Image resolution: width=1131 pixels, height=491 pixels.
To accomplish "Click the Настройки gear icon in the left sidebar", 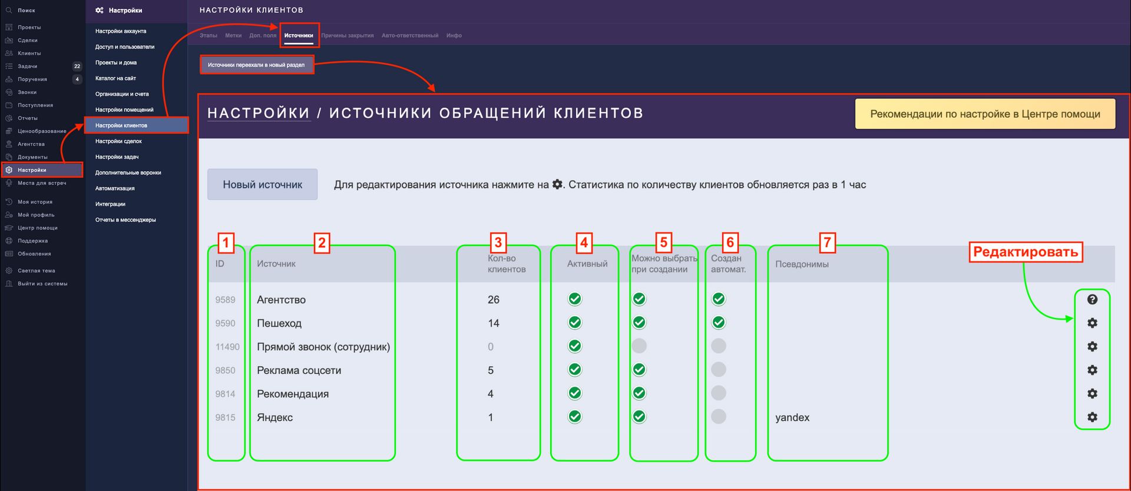I will click(x=9, y=170).
